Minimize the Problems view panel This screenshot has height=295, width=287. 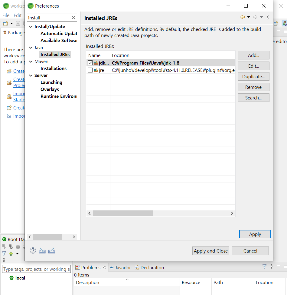click(279, 266)
